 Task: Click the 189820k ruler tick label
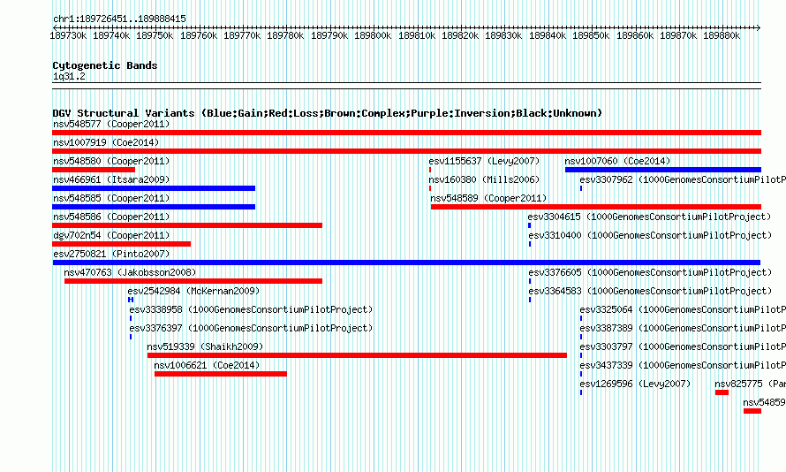coord(459,35)
